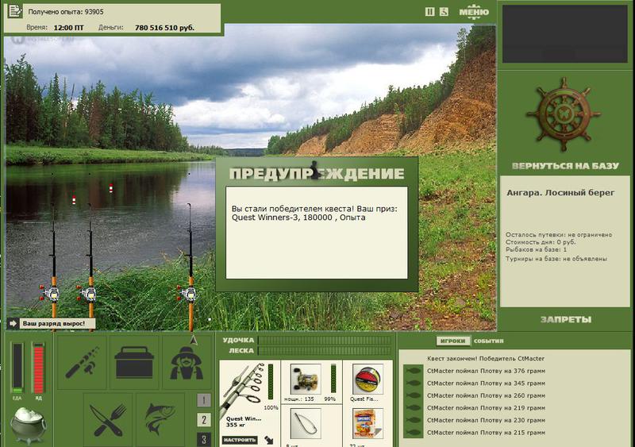Screen dimensions: 635x447
Task: Open the fish keepnet icon
Action: coord(160,419)
